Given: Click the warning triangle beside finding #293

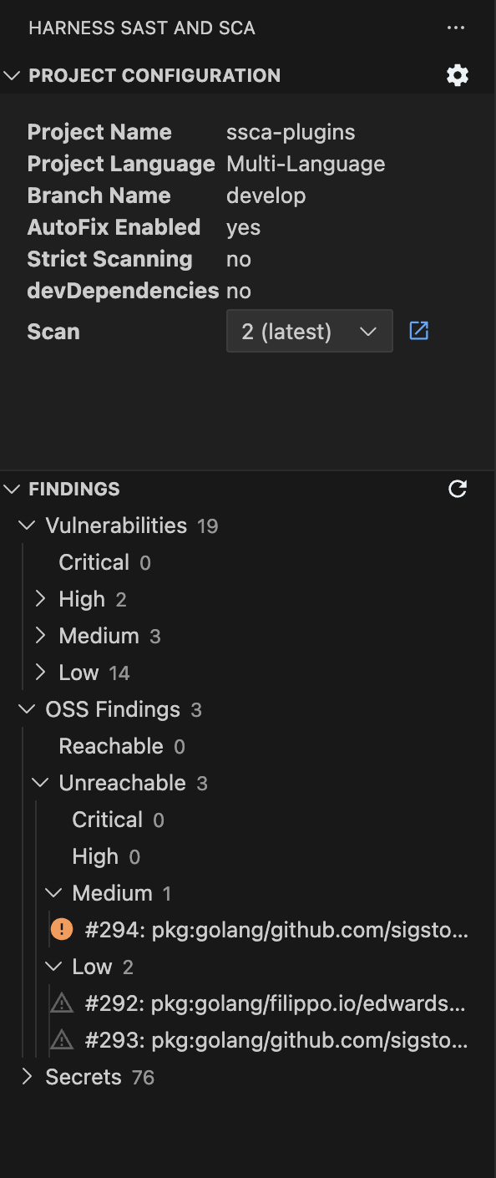Looking at the screenshot, I should [62, 1039].
